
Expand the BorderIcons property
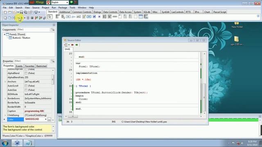tap(5, 98)
